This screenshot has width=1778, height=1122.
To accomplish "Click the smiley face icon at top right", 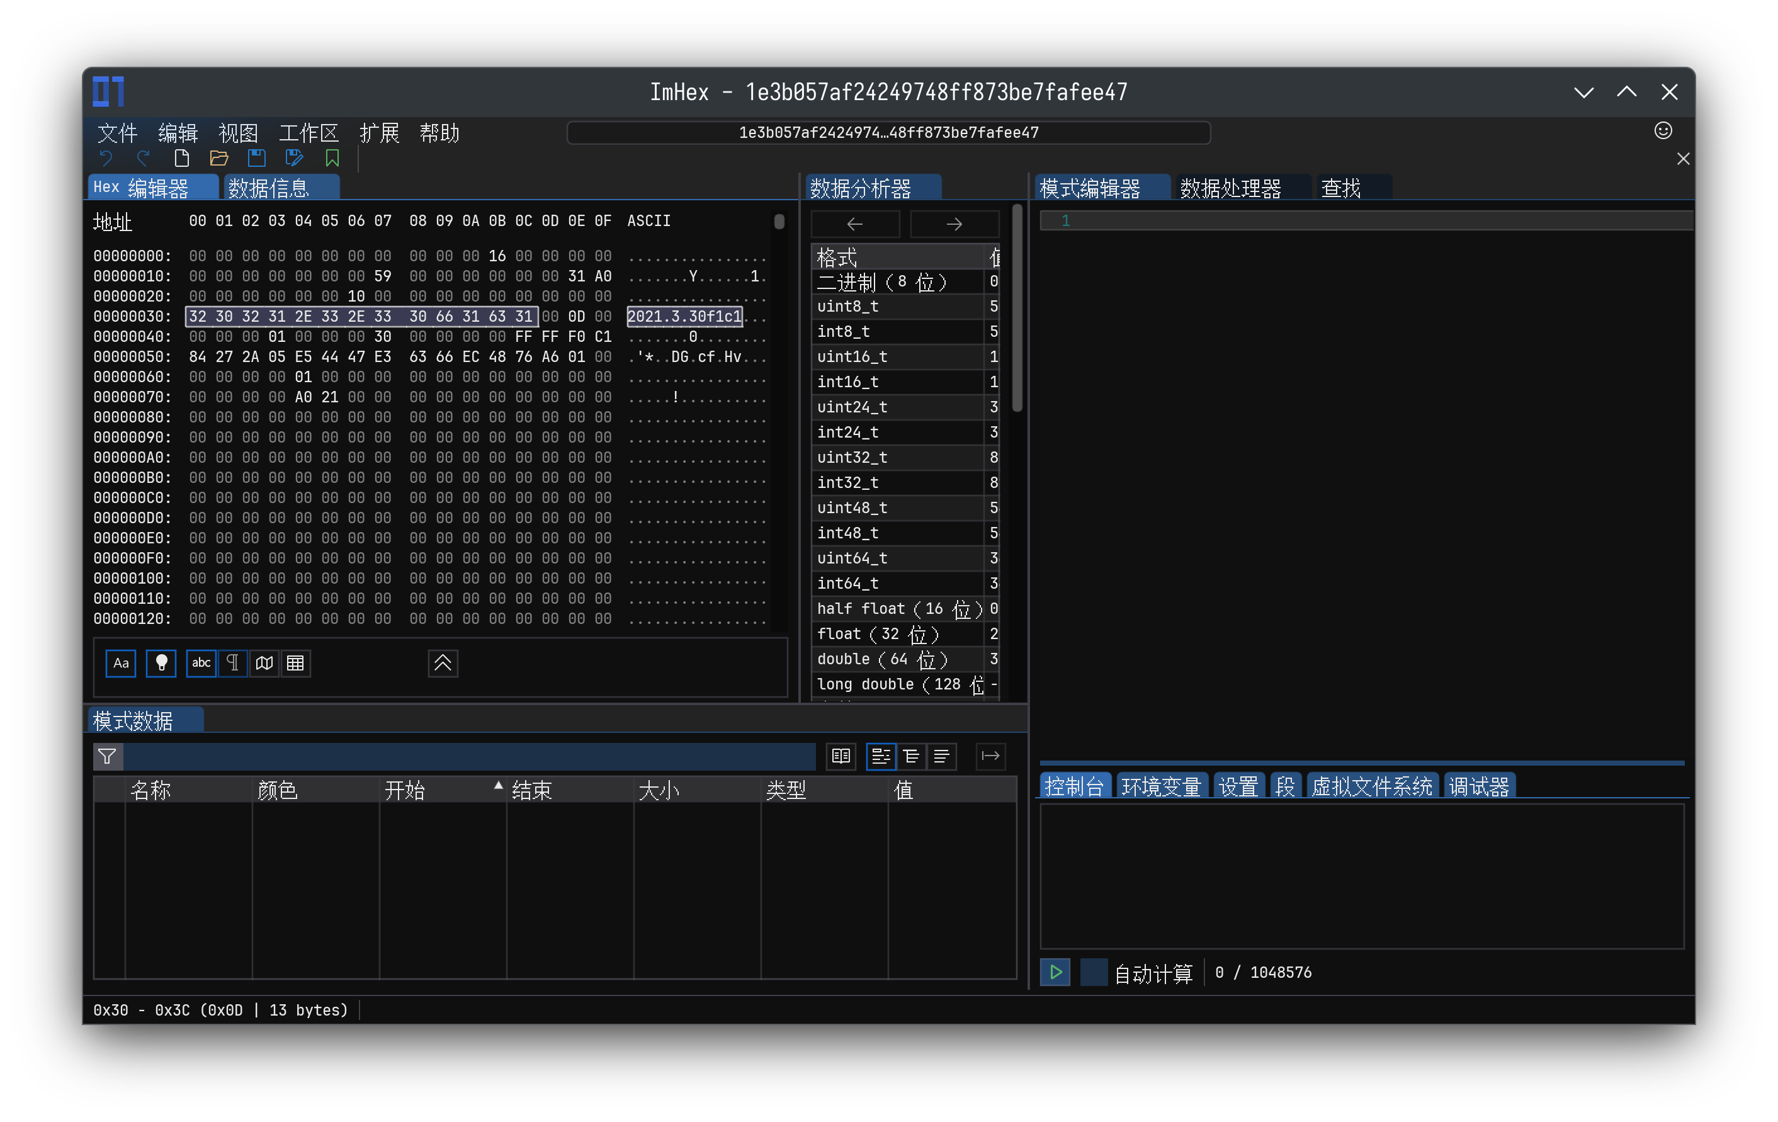I will (1662, 131).
